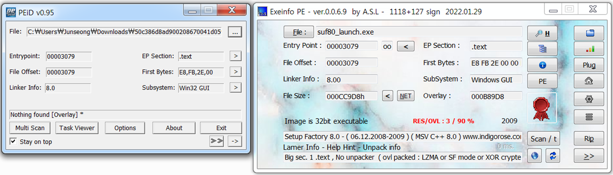This screenshot has width=613, height=175.
Task: Click the PE button in Exeinfo PE
Action: pyautogui.click(x=542, y=81)
